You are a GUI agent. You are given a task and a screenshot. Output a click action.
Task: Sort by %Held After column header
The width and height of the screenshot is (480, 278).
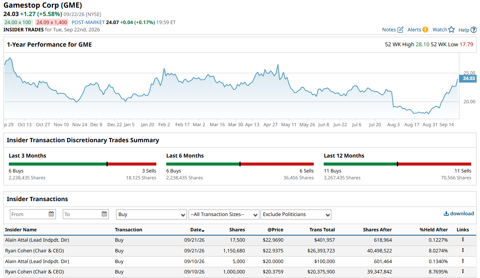pos(434,230)
